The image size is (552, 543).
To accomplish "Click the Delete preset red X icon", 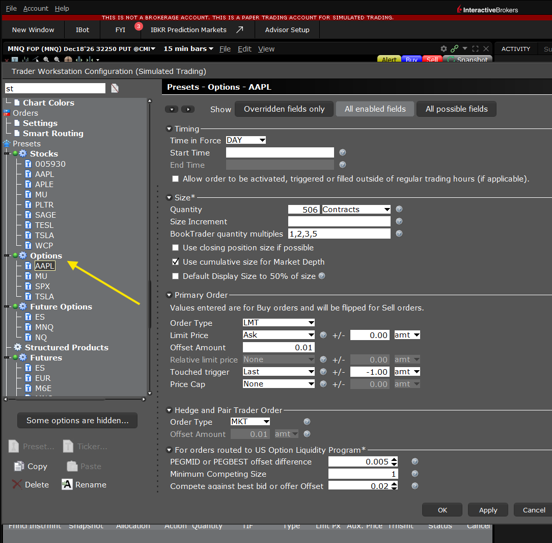I will click(x=17, y=484).
